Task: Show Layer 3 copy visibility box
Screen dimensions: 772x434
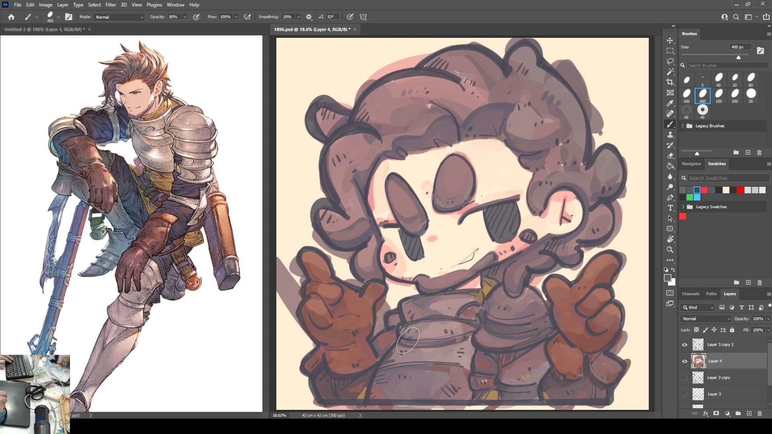Action: (x=684, y=378)
